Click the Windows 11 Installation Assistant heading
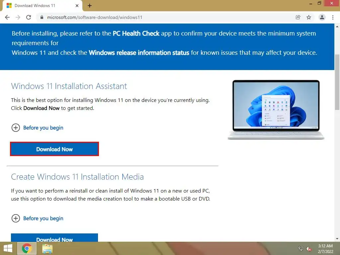The height and width of the screenshot is (255, 340). pos(69,86)
